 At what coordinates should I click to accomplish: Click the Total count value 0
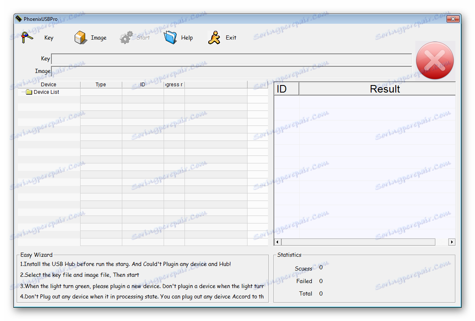321,293
